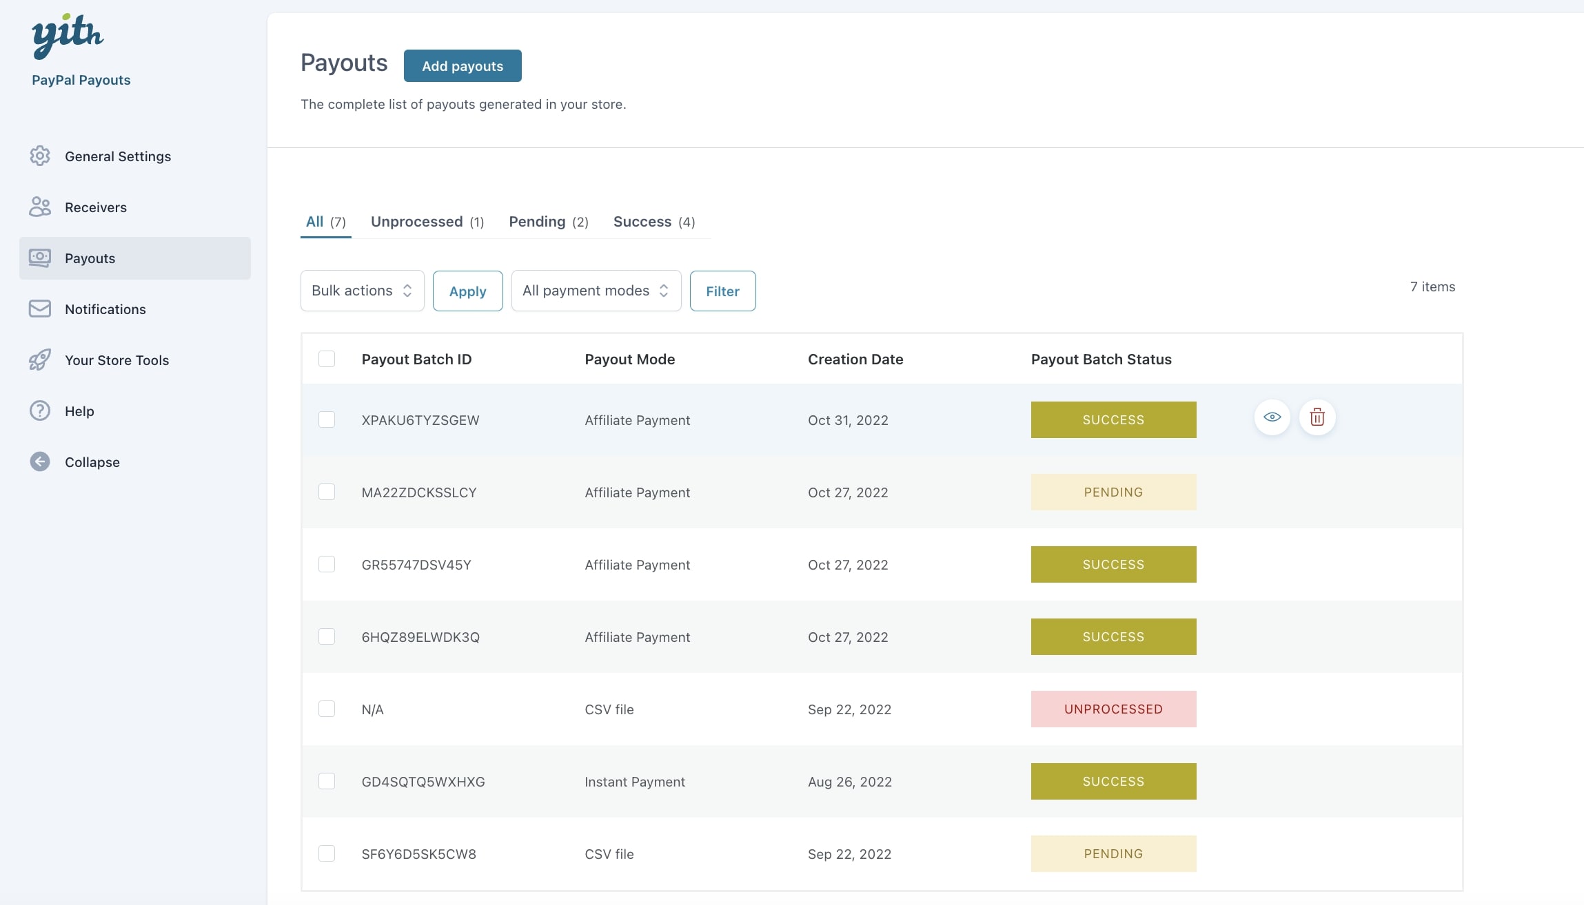The width and height of the screenshot is (1584, 905).
Task: Check the MA22ZDCKSSLCY row checkbox
Action: point(327,492)
